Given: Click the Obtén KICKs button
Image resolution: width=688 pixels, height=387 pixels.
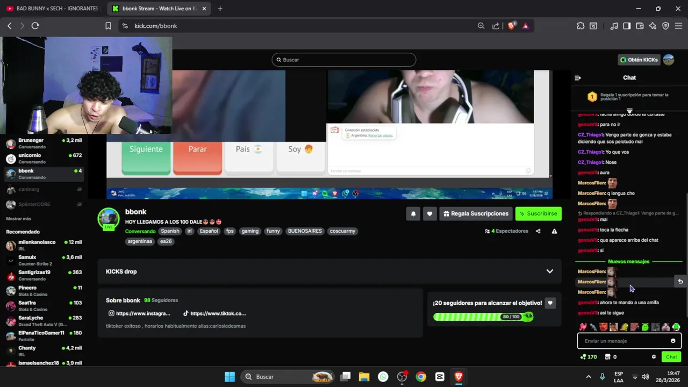Looking at the screenshot, I should click(x=639, y=60).
